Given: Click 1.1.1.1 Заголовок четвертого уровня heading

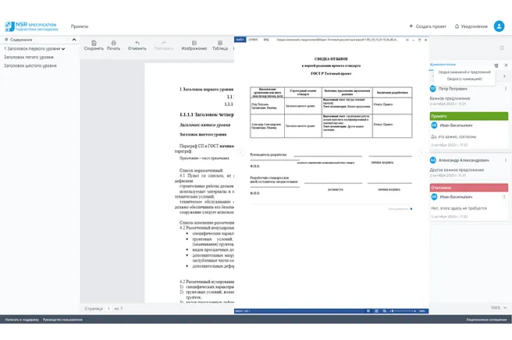Looking at the screenshot, I should click(207, 115).
